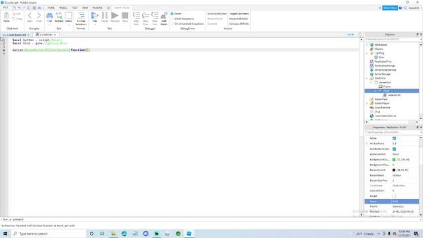Click the Windows Start button
This screenshot has height=238, width=423.
(5, 233)
